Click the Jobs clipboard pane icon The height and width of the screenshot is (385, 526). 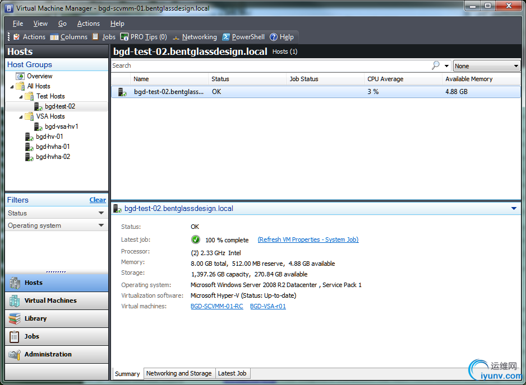[15, 336]
